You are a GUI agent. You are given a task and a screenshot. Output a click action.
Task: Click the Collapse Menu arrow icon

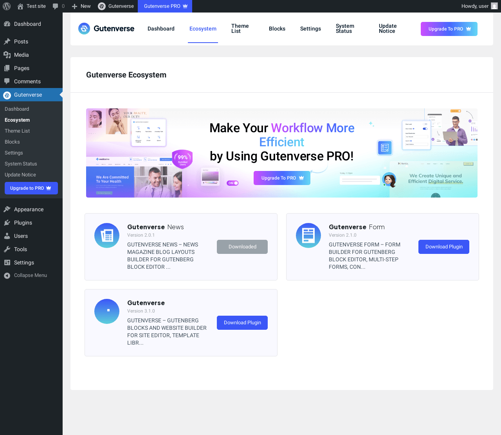click(x=7, y=276)
